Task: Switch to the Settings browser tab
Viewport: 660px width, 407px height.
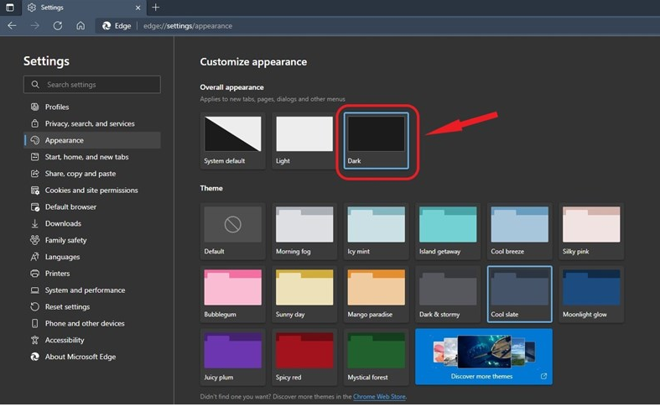Action: coord(83,8)
